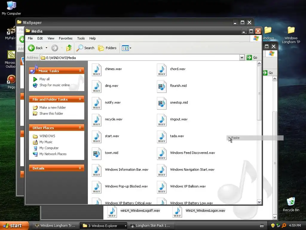This screenshot has width=306, height=230.
Task: Open Recycle Bin desktop icon
Action: tap(291, 205)
